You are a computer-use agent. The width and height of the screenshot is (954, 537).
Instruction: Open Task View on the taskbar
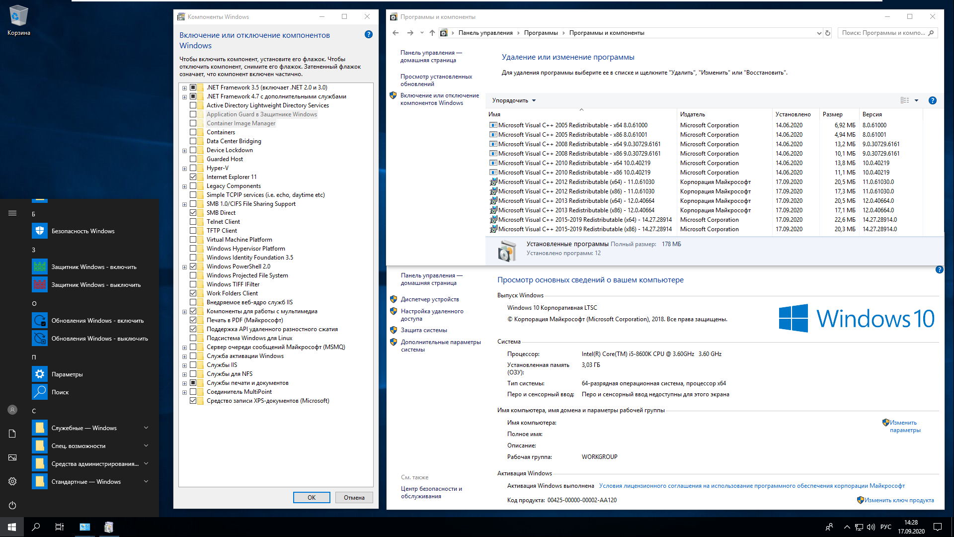[x=60, y=527]
